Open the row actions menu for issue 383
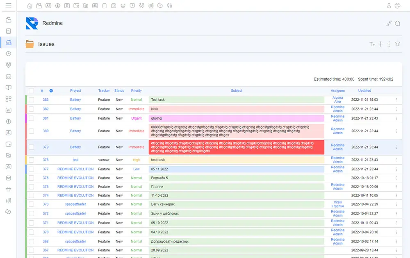The width and height of the screenshot is (410, 258). click(x=396, y=100)
